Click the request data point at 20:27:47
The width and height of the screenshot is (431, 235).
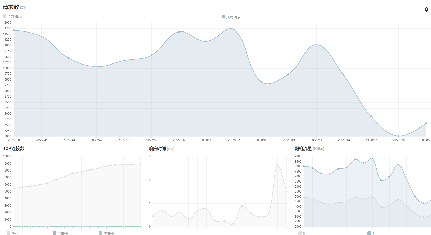point(96,67)
